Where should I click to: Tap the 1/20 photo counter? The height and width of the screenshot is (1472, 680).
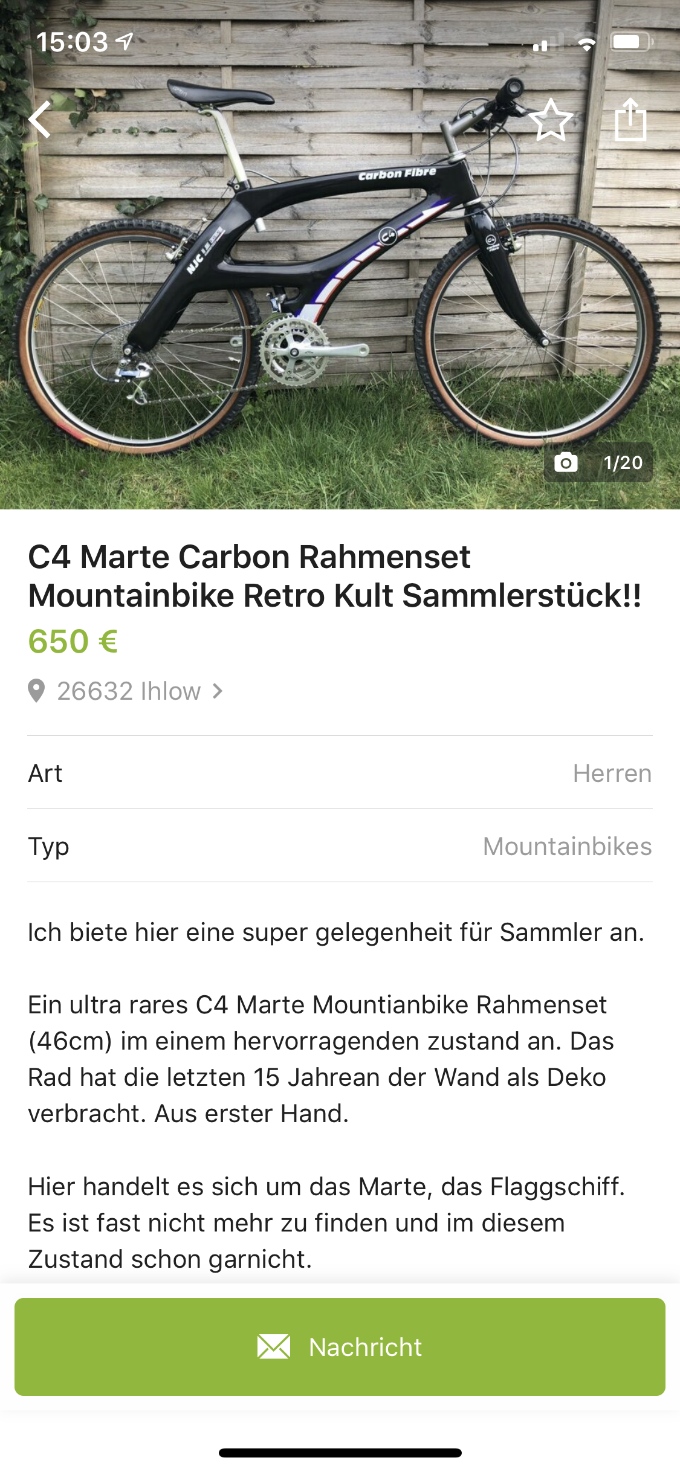coord(623,463)
